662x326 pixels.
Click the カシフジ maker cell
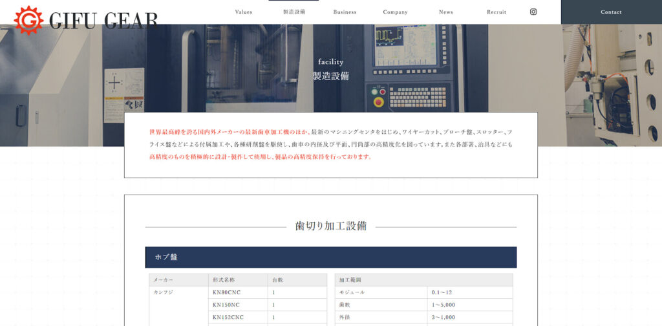coord(163,292)
